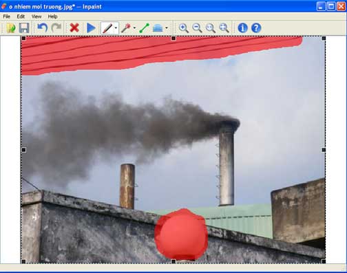347x273 pixels.
Task: Zoom out of the image
Action: (197, 28)
